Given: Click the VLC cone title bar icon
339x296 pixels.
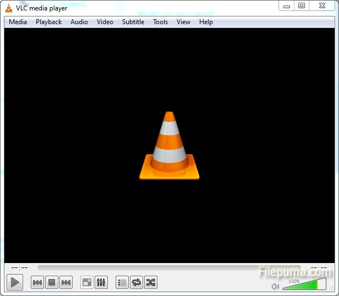Looking at the screenshot, I should [9, 8].
